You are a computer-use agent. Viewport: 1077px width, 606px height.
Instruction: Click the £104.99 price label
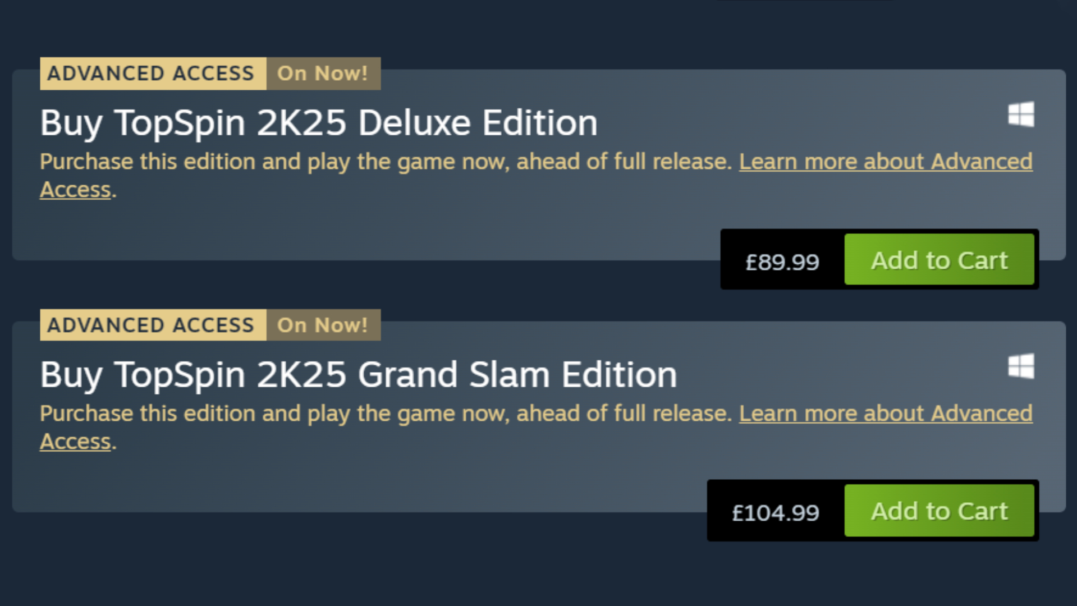(x=775, y=512)
